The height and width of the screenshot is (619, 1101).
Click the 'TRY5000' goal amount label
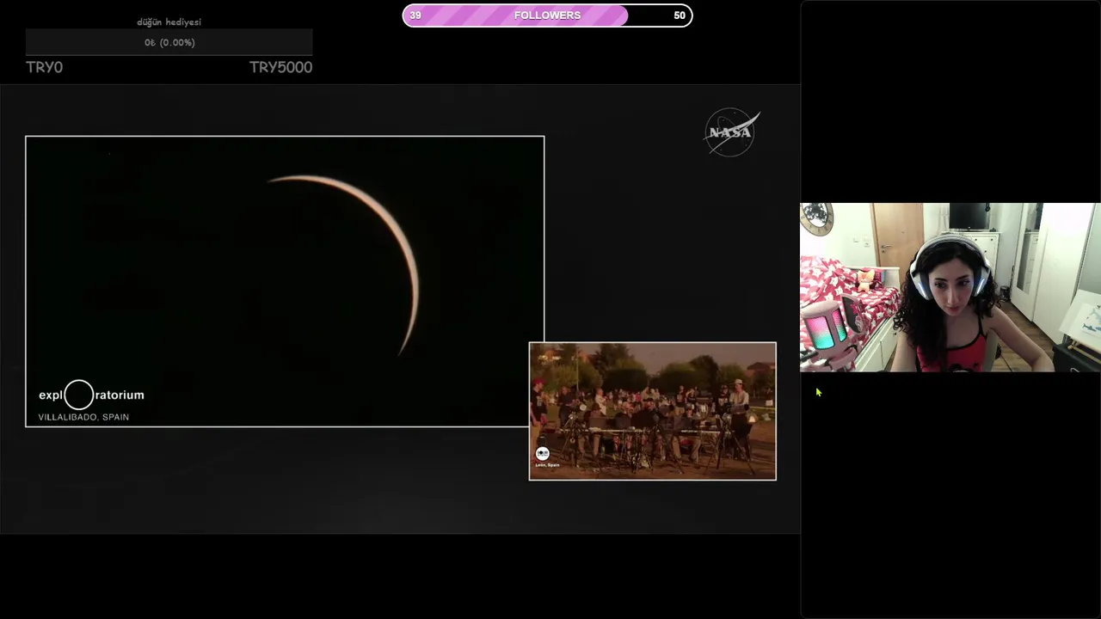[280, 67]
